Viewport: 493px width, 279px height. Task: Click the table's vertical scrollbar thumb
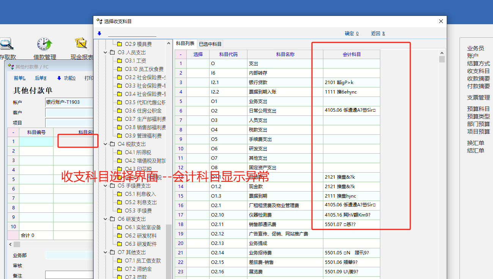[442, 59]
